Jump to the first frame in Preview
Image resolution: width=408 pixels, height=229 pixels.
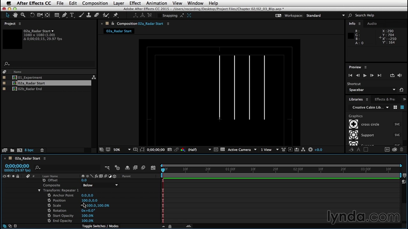click(350, 75)
